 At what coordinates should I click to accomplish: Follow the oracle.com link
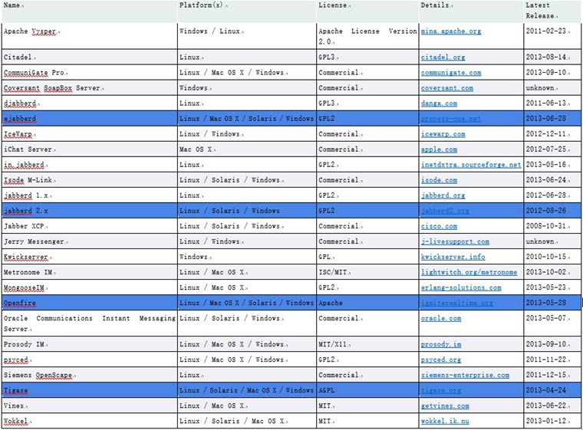[441, 319]
